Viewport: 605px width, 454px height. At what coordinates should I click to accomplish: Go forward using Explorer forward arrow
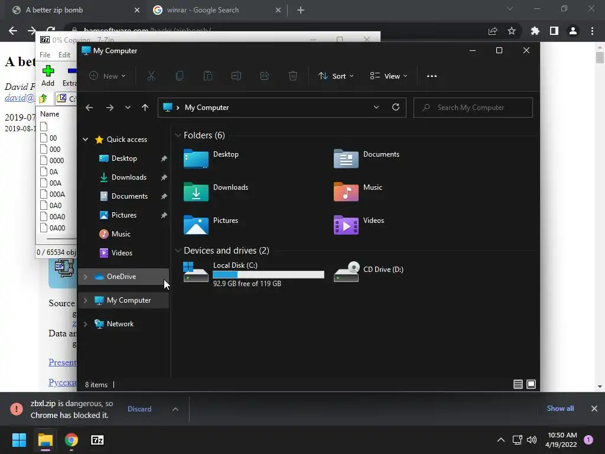coord(110,108)
